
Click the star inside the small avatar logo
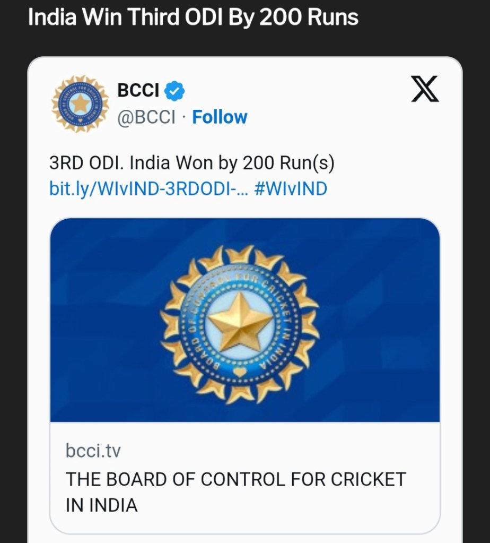(x=80, y=104)
